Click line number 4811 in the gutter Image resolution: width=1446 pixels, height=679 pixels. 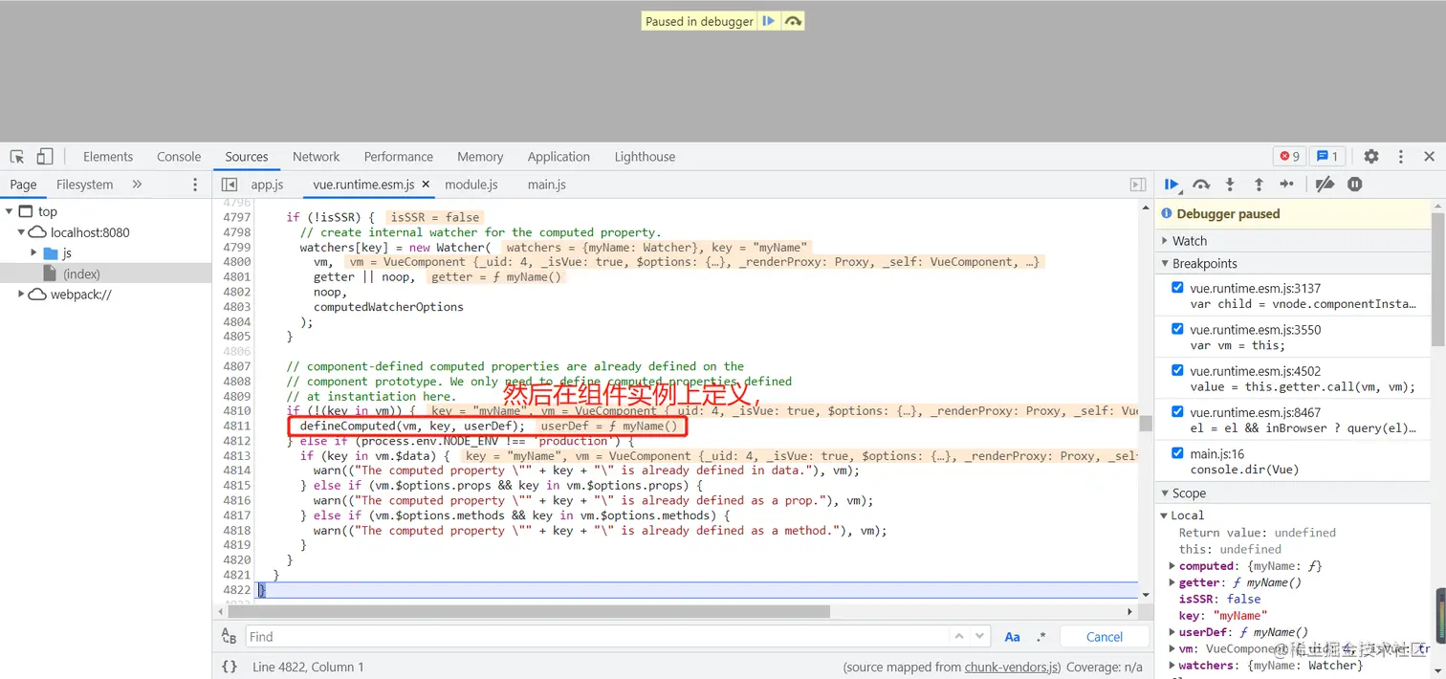(x=236, y=426)
